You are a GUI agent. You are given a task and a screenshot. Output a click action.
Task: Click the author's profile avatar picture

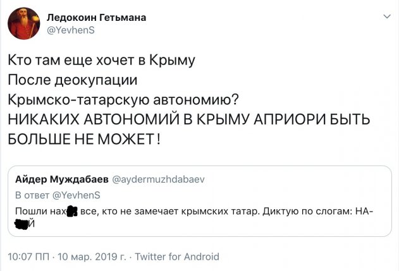pos(24,25)
